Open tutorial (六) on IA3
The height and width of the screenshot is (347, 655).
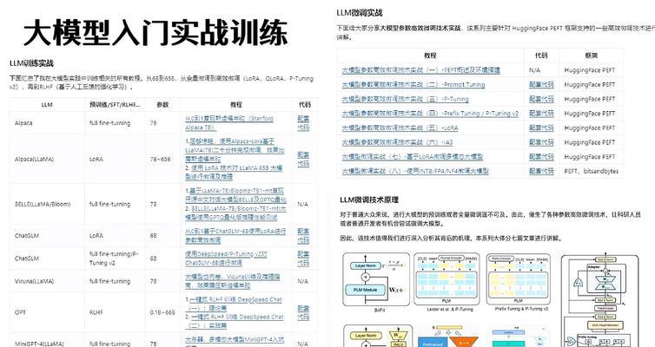click(x=397, y=142)
